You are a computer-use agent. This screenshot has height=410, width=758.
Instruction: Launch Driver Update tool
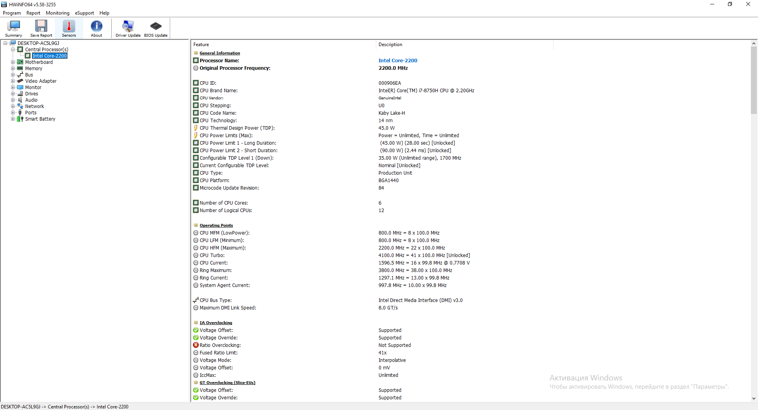tap(128, 28)
